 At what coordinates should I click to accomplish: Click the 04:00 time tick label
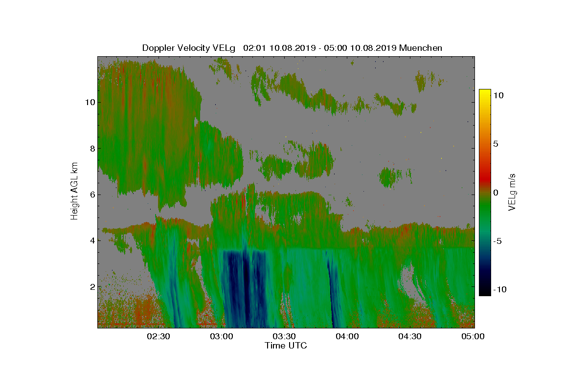coord(347,336)
